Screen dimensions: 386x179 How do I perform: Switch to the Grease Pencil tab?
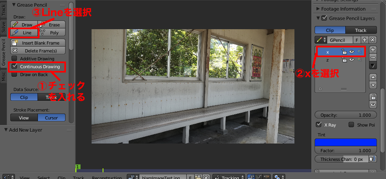(4, 53)
